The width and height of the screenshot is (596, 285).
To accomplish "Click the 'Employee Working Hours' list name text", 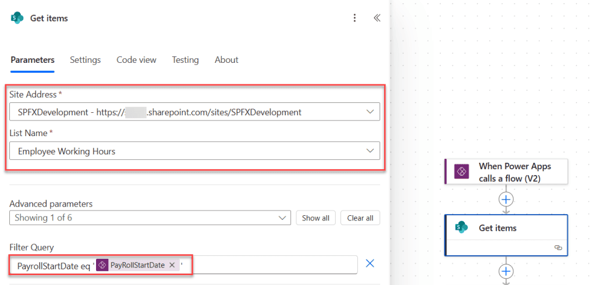I will pyautogui.click(x=66, y=151).
